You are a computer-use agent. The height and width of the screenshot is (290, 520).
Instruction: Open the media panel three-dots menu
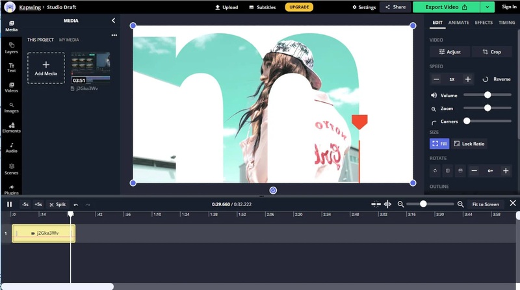(114, 35)
